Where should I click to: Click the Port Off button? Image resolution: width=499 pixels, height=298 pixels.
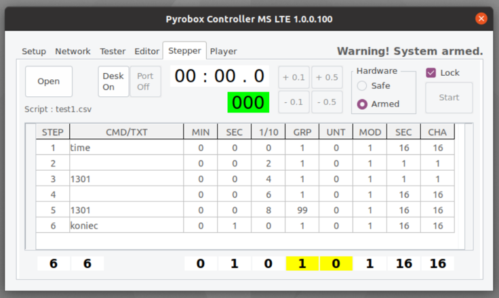pos(145,81)
